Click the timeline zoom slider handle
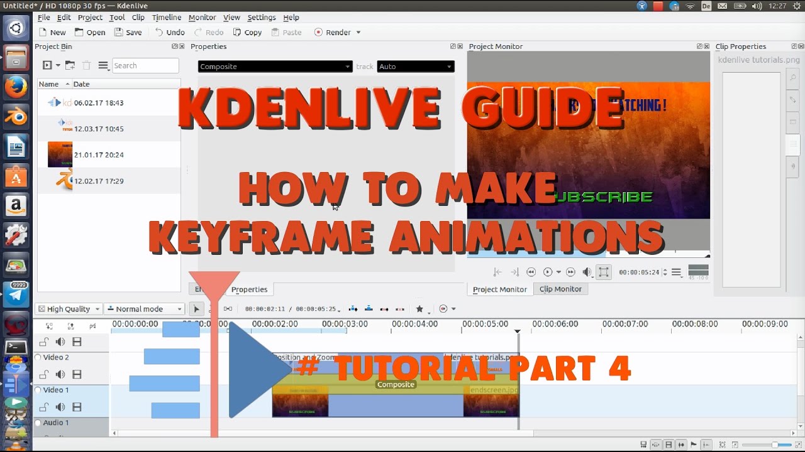Screen dimensions: 805x452 pos(775,445)
